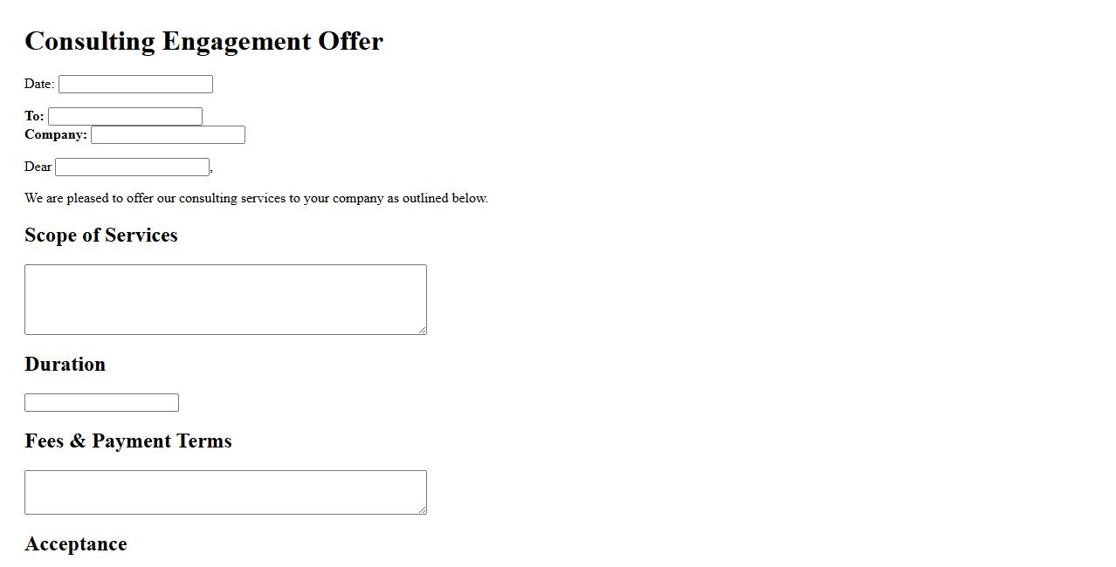Click resize handle of Fees & Payment textarea

click(423, 509)
